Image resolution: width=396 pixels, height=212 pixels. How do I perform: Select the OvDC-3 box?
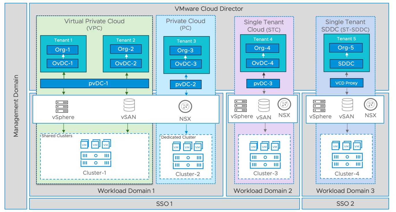click(185, 64)
